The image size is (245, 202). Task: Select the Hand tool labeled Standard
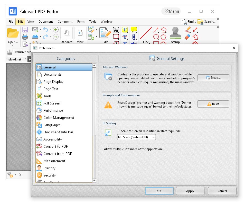click(66, 33)
